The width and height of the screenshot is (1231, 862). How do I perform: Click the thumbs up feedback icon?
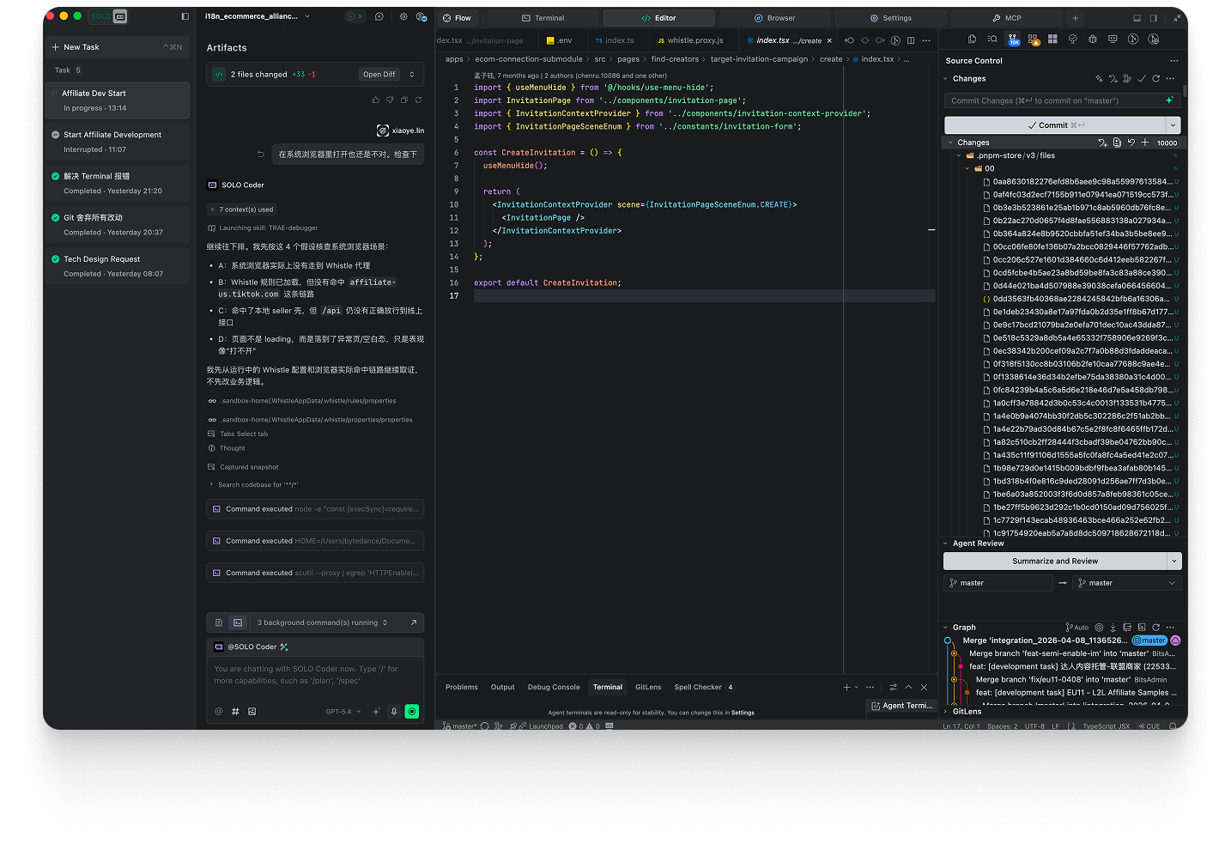375,100
